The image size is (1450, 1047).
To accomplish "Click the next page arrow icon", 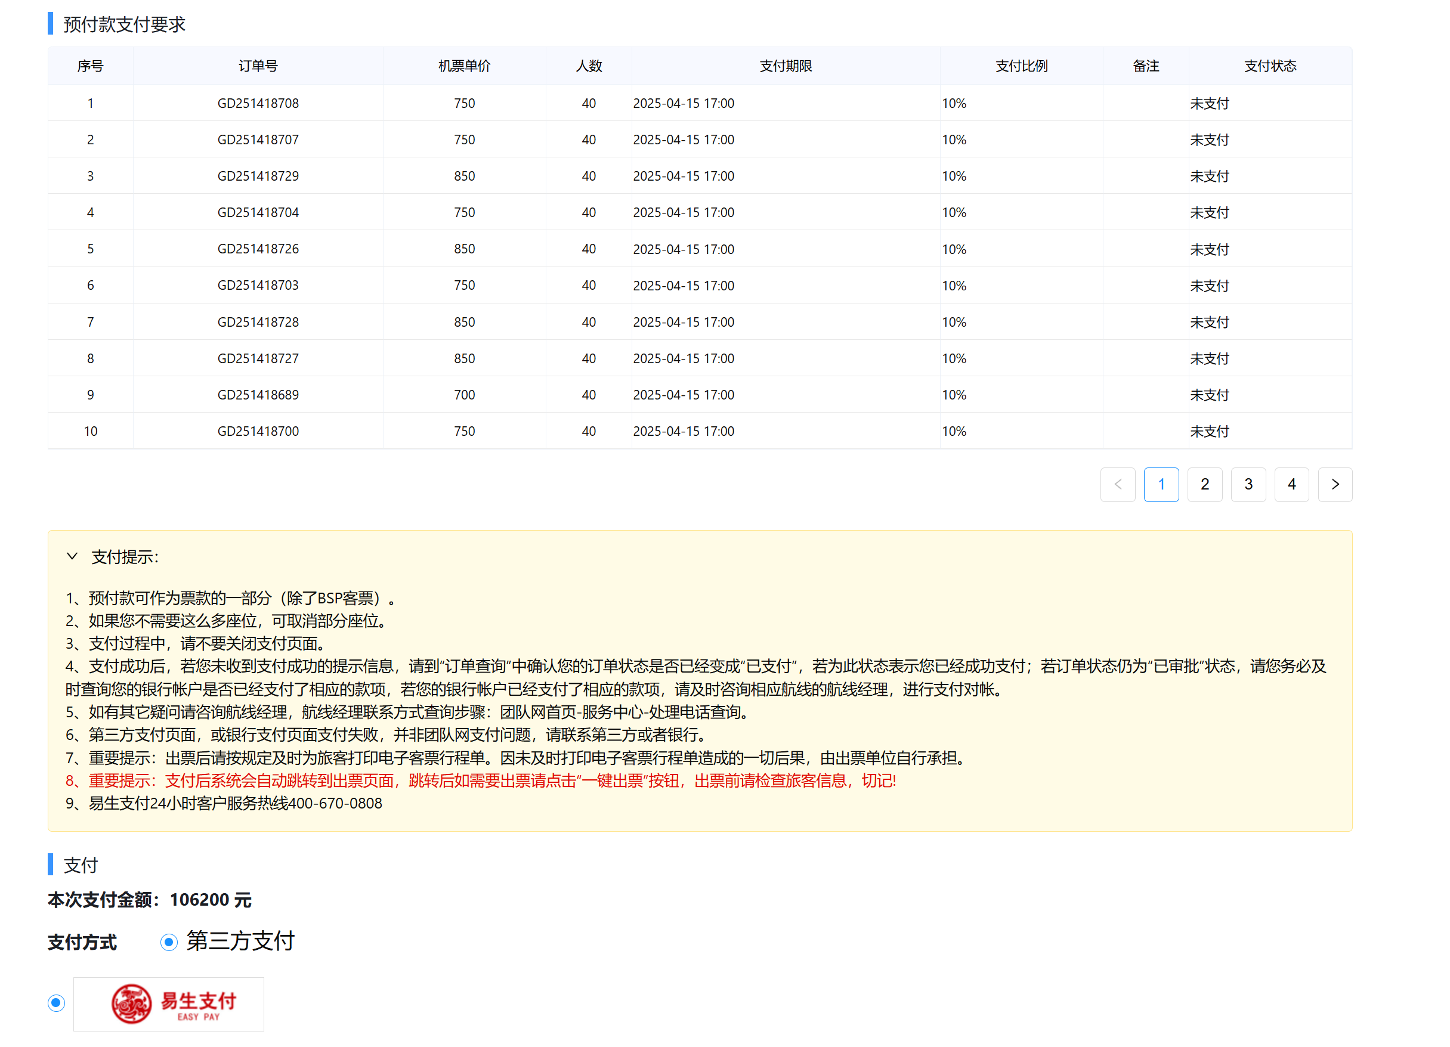I will 1334,484.
